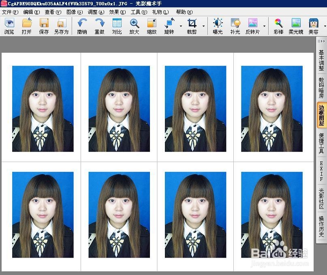
Task: Click the top-right ID photo
Action: pyautogui.click(x=272, y=109)
